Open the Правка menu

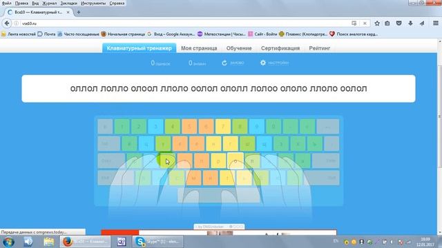coord(21,3)
